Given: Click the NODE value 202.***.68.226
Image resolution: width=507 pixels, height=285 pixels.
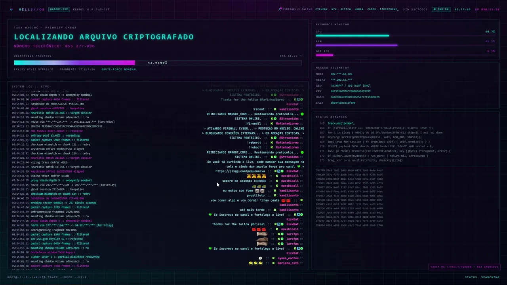Looking at the screenshot, I should tap(341, 74).
